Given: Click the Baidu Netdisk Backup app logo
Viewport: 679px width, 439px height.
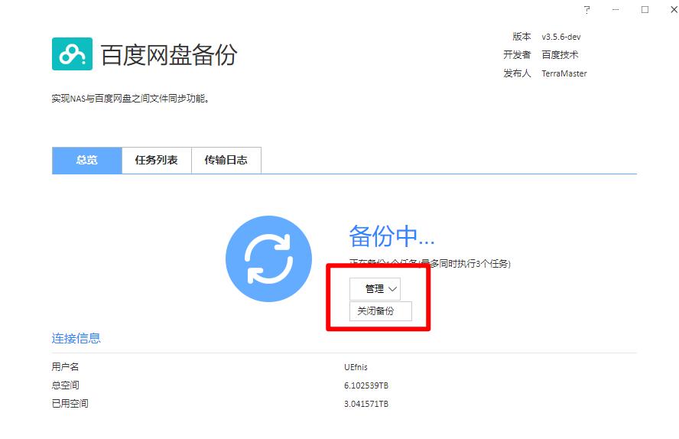Looking at the screenshot, I should coord(72,54).
